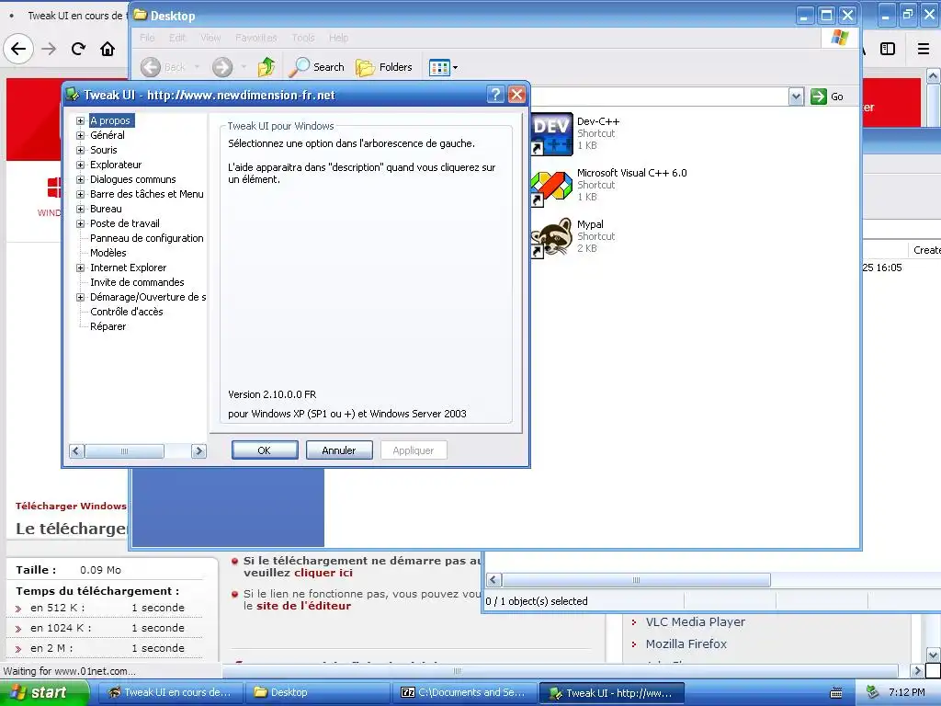Open the Favorites menu in Desktop window
Screen dimensions: 941x706
click(x=256, y=38)
